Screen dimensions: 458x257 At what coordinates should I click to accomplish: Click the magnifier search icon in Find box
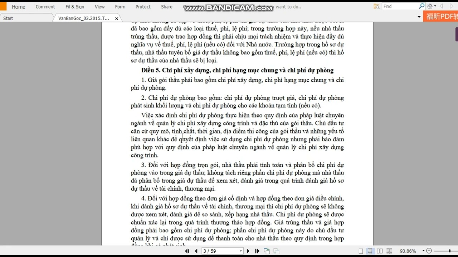tap(422, 6)
